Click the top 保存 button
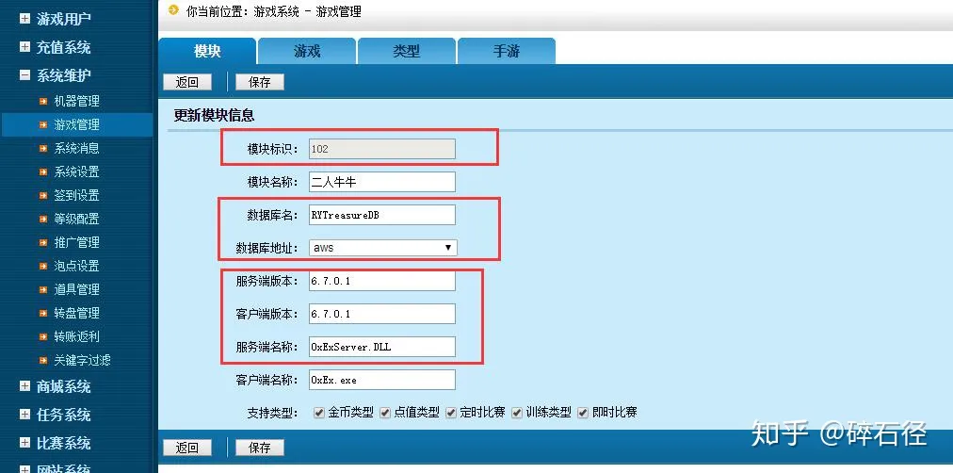 pos(260,82)
